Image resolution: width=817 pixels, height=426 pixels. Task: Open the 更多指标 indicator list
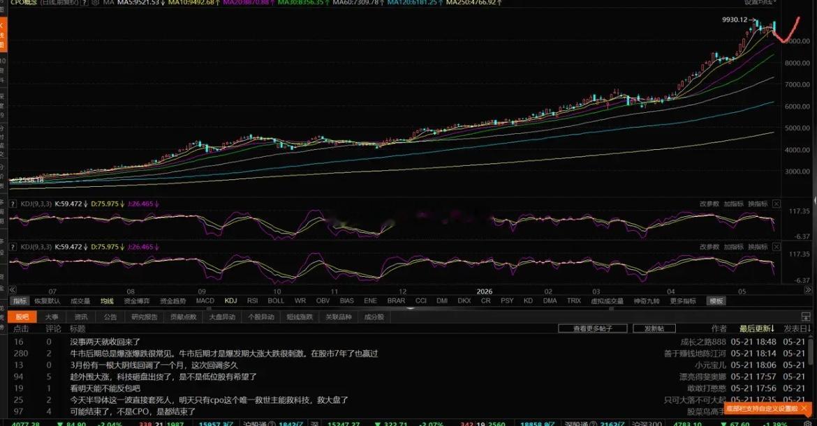683,301
